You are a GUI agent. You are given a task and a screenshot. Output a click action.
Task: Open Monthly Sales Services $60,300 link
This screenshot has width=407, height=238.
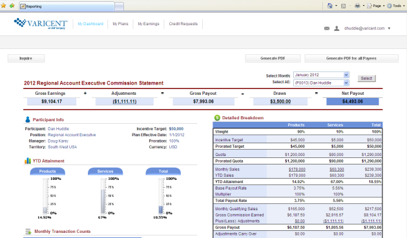337,169
